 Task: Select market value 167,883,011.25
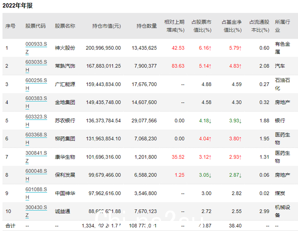coord(103,66)
